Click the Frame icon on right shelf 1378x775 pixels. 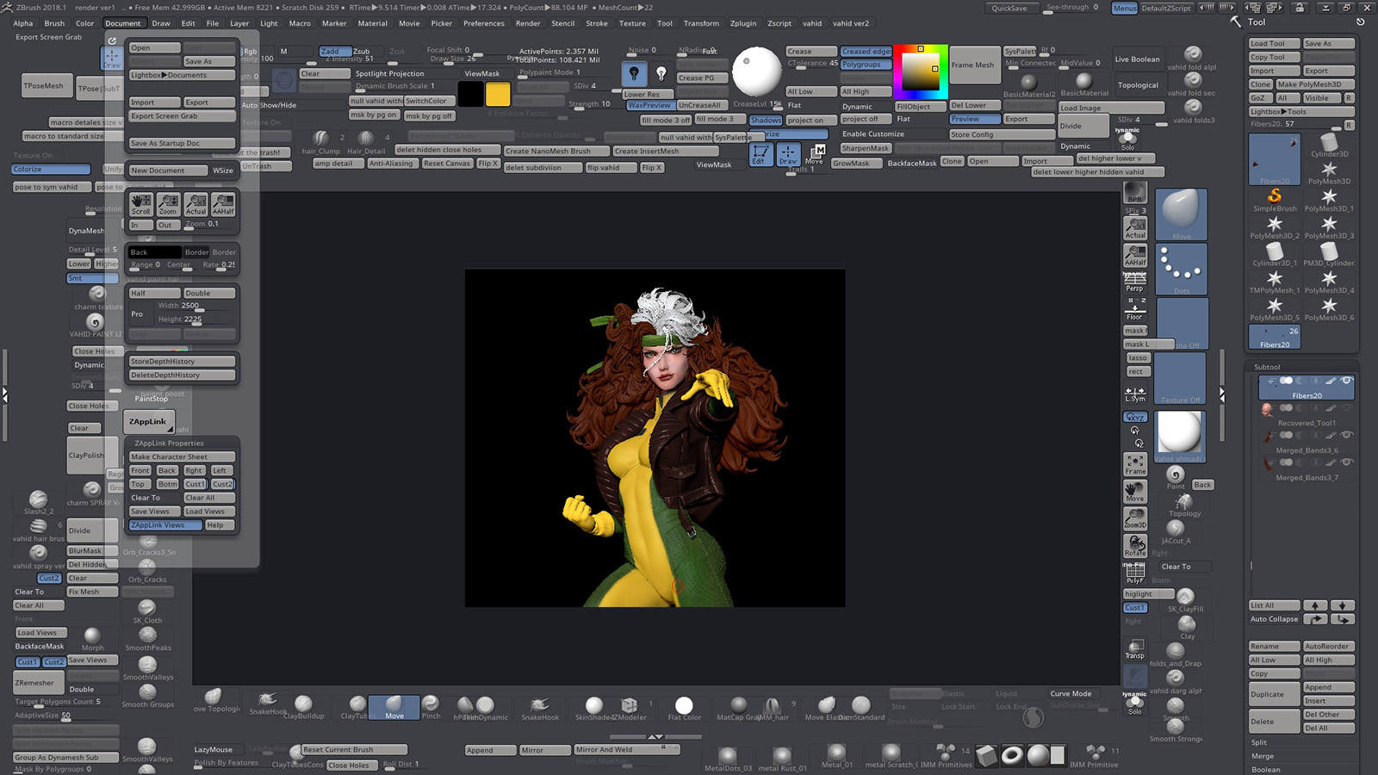tap(1135, 465)
